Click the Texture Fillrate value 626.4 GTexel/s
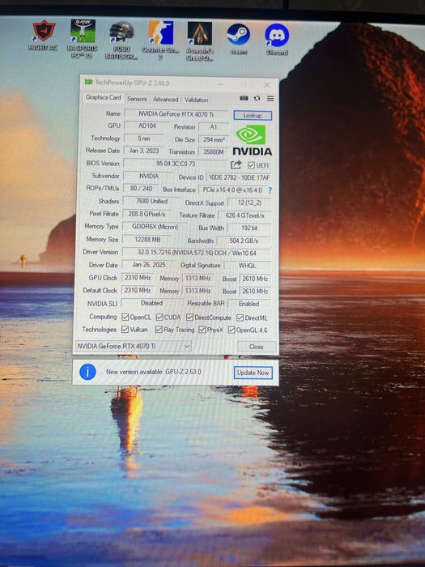 pyautogui.click(x=244, y=215)
